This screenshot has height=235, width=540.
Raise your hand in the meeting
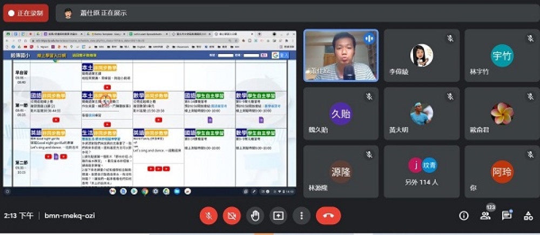[255, 216]
